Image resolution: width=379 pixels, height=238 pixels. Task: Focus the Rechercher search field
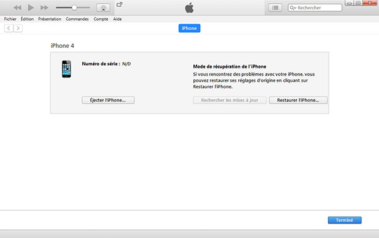(x=315, y=8)
